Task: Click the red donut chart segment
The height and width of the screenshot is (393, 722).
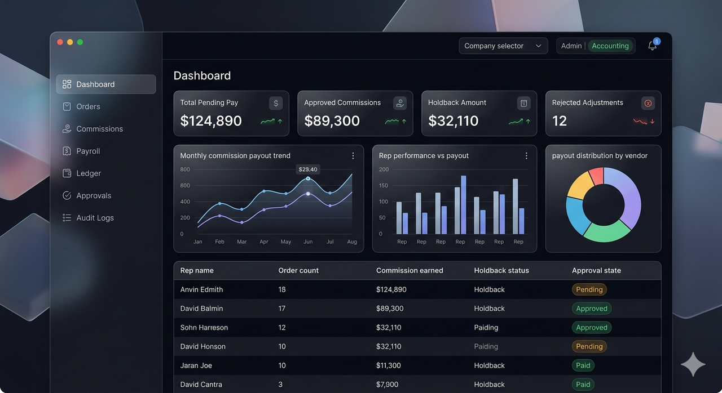Action: [597, 176]
